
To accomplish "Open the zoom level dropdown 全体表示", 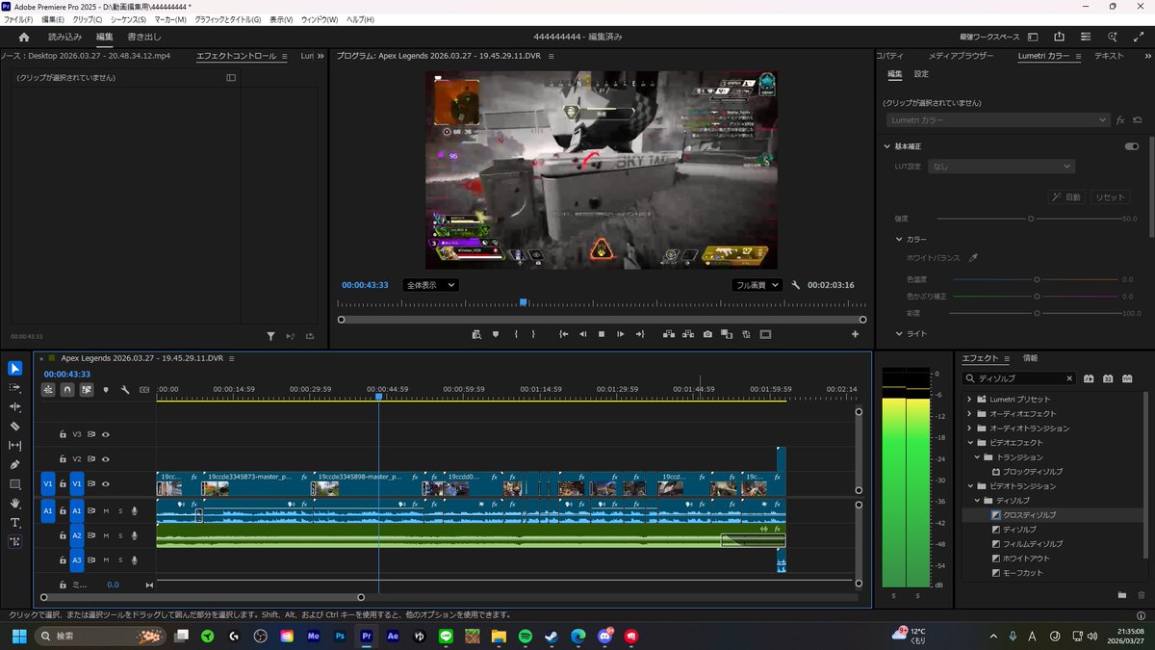I will (430, 285).
